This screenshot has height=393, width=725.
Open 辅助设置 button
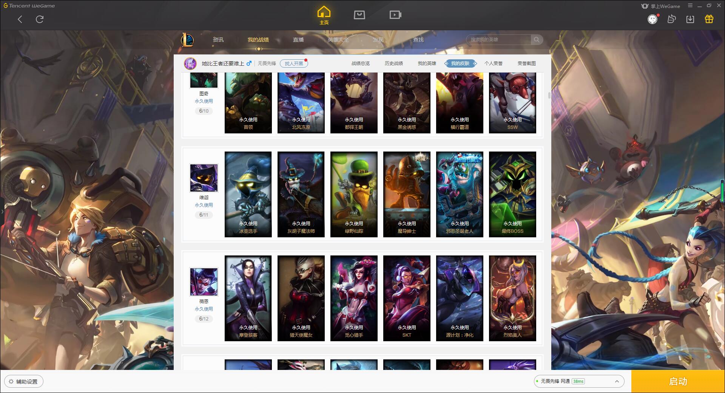[x=24, y=382]
